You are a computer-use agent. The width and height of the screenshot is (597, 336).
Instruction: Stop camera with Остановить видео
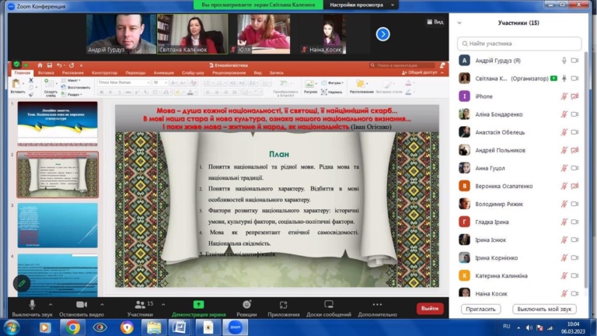click(x=82, y=304)
